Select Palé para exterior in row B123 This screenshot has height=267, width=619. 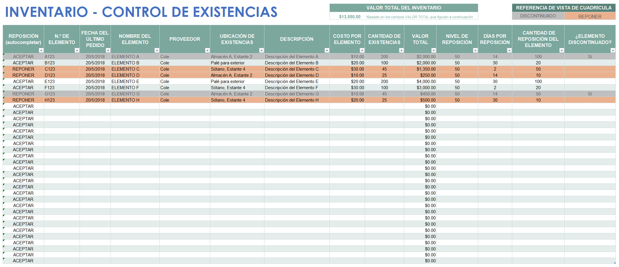(237, 63)
